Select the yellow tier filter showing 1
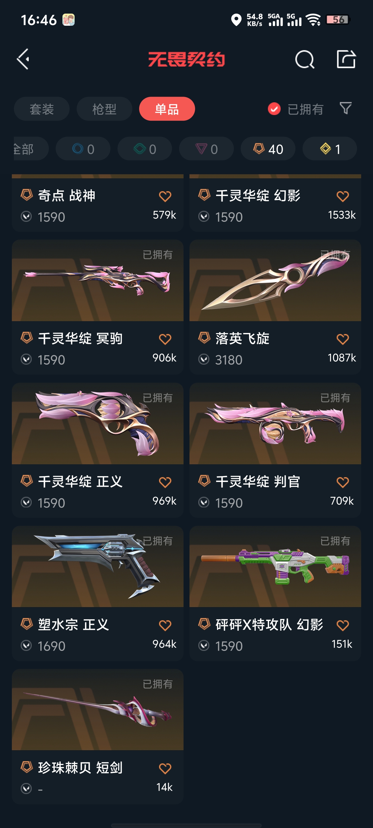 click(x=329, y=149)
